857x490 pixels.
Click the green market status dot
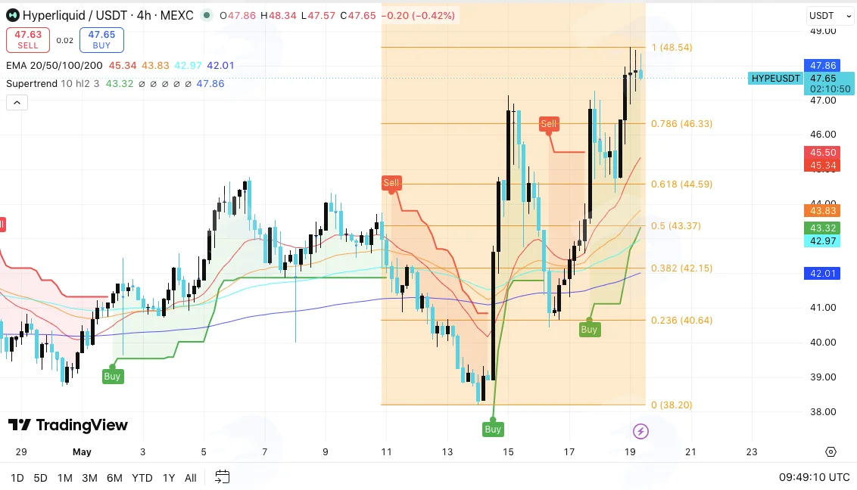(x=207, y=15)
